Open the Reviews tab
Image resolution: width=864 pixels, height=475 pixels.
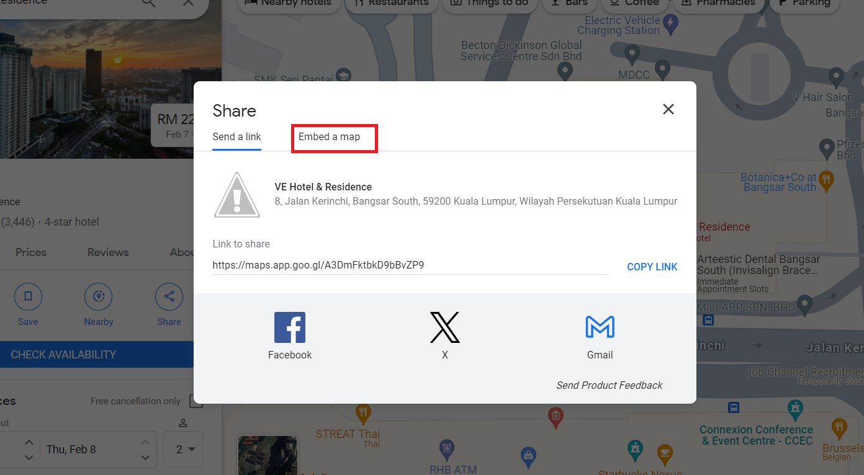[x=108, y=252]
